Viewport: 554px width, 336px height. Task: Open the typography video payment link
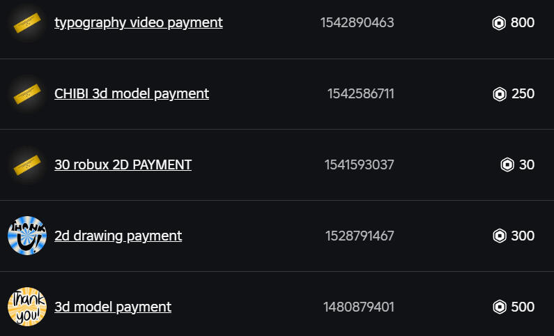click(x=138, y=23)
